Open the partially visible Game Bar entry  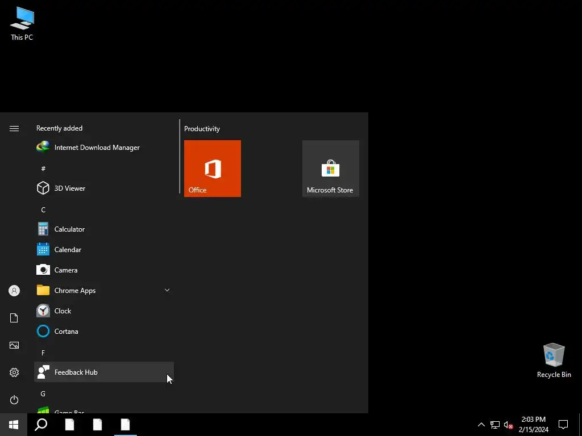[104, 409]
